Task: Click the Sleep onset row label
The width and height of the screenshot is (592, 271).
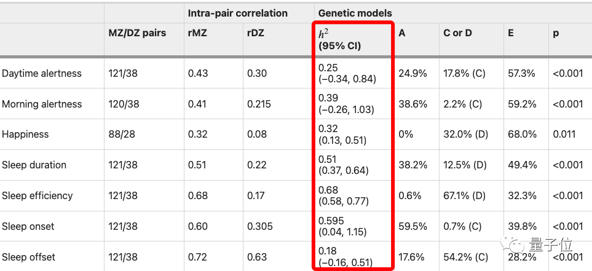Action: pyautogui.click(x=28, y=226)
